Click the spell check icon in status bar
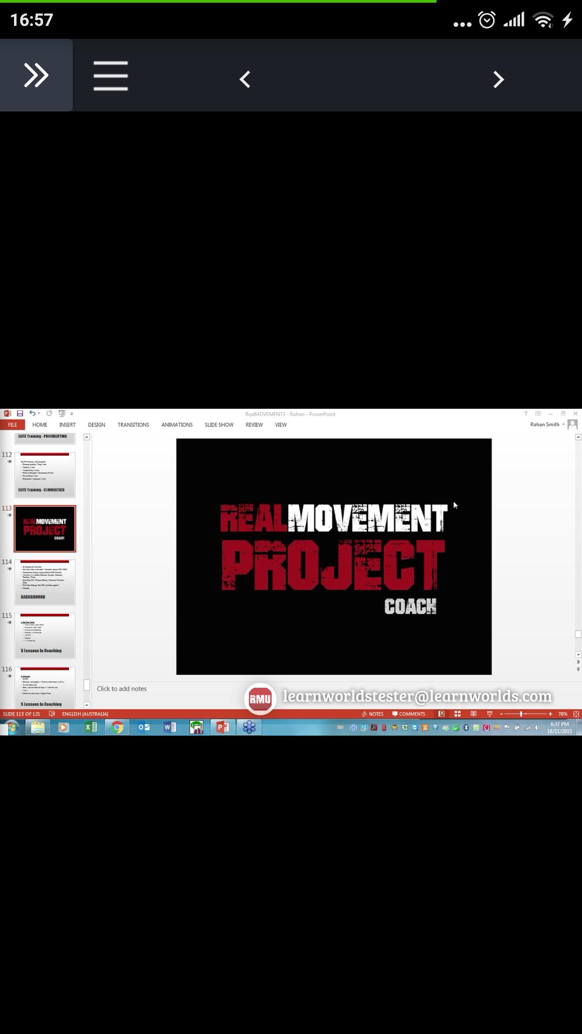Viewport: 582px width, 1034px height. tap(52, 714)
